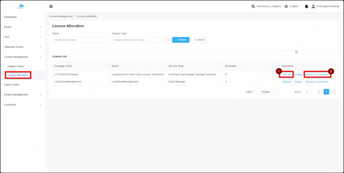This screenshot has height=173, width=344.
Task: Open the Dashboard menu item
Action: [10, 17]
